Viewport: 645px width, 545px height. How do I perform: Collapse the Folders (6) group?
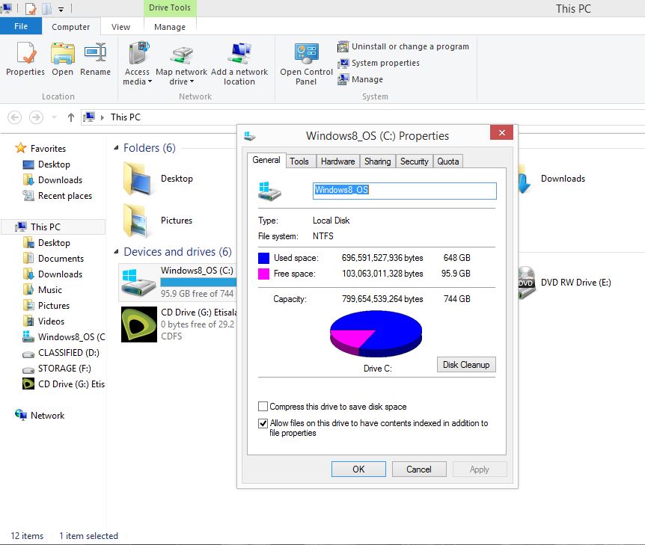[117, 147]
